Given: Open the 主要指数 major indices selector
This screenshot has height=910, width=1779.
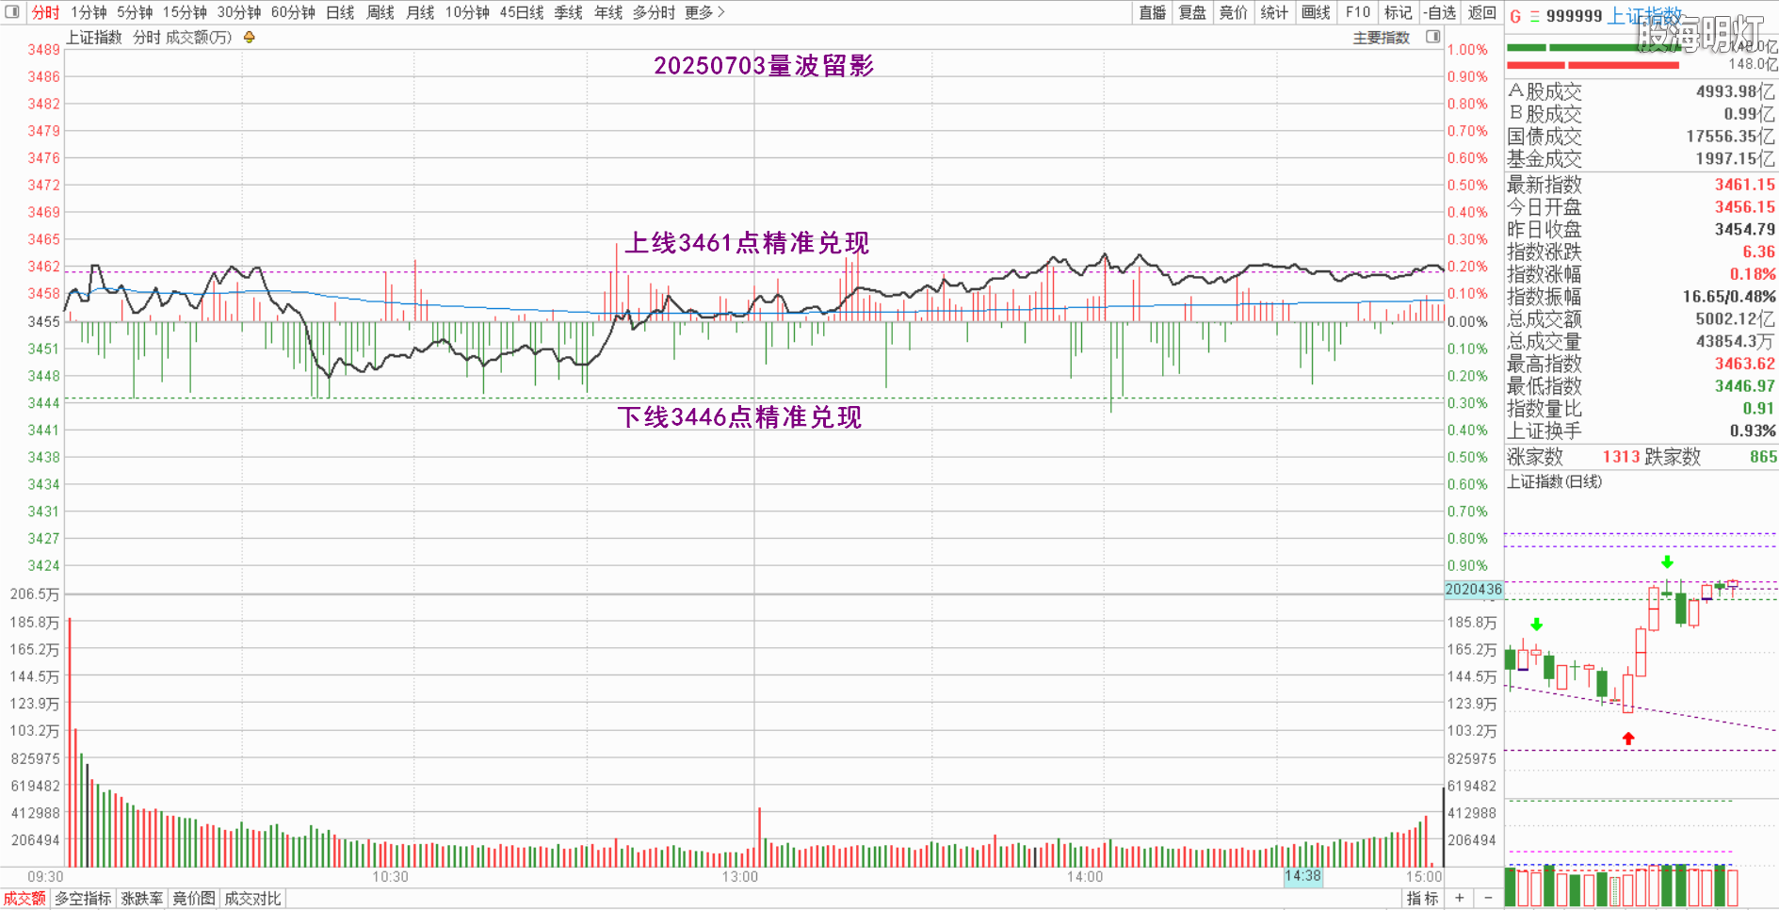Looking at the screenshot, I should (x=1382, y=38).
